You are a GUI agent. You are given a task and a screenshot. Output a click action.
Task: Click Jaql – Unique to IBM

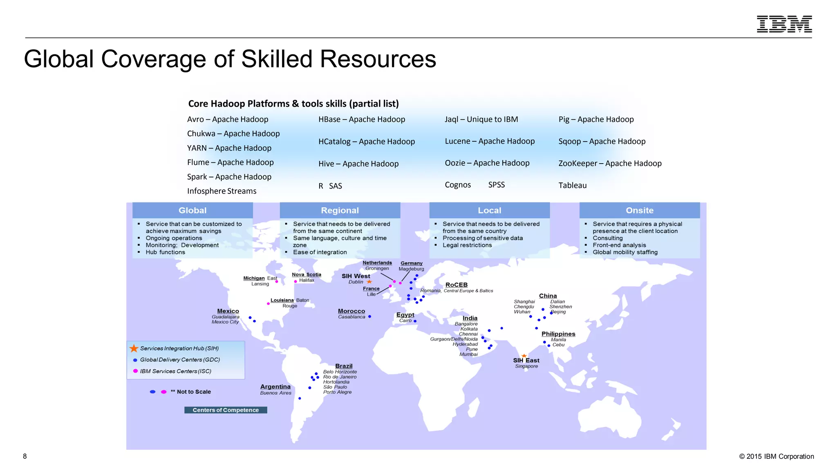point(481,119)
